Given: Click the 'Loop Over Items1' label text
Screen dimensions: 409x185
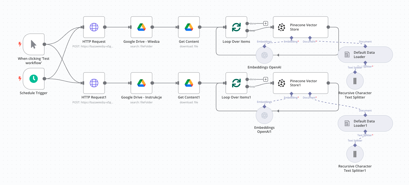Looking at the screenshot, I should click(236, 97).
